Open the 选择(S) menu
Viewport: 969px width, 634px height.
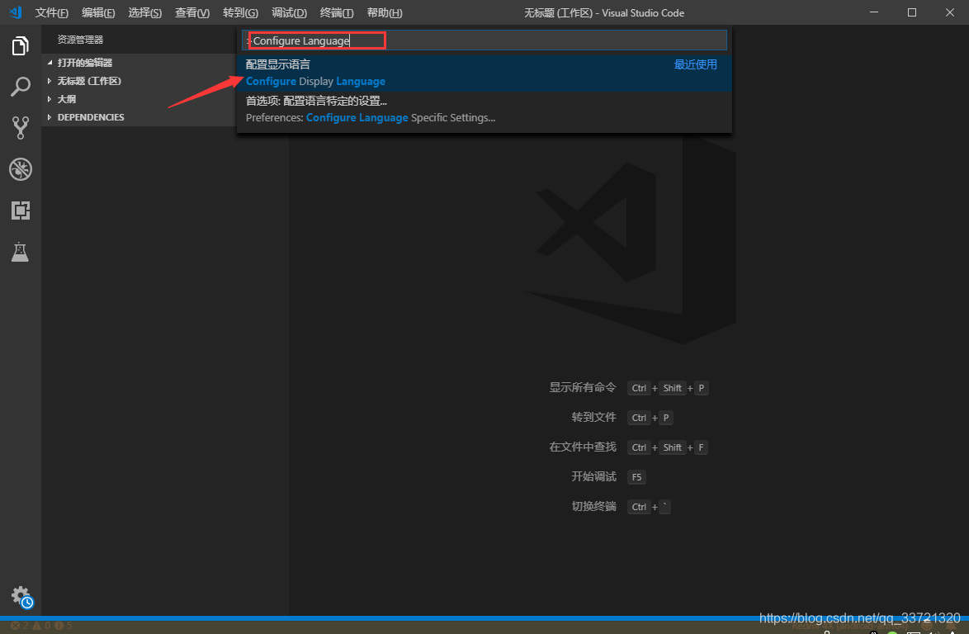pyautogui.click(x=144, y=13)
